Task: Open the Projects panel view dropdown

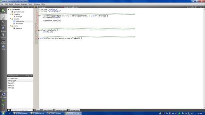Action: click(20, 7)
